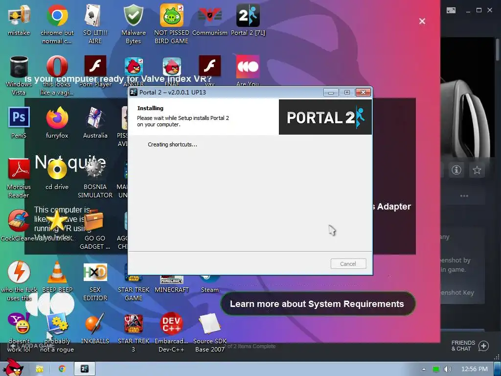501x376 pixels.
Task: Click the Steam game info circle icon
Action: click(x=456, y=170)
